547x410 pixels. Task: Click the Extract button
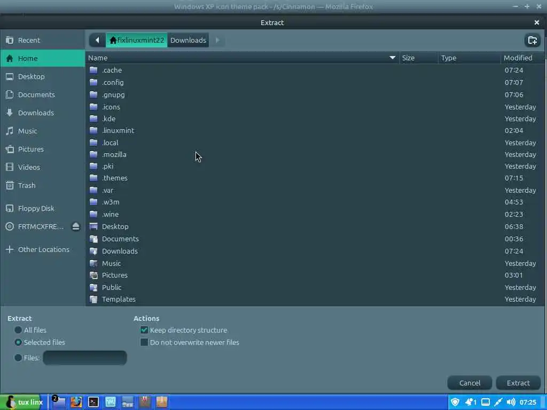tap(518, 383)
